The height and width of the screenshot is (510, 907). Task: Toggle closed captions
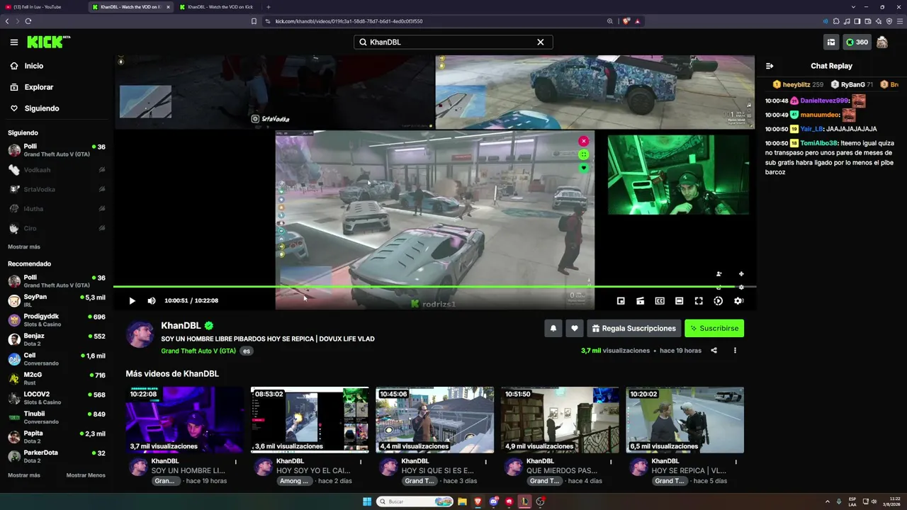click(x=660, y=301)
